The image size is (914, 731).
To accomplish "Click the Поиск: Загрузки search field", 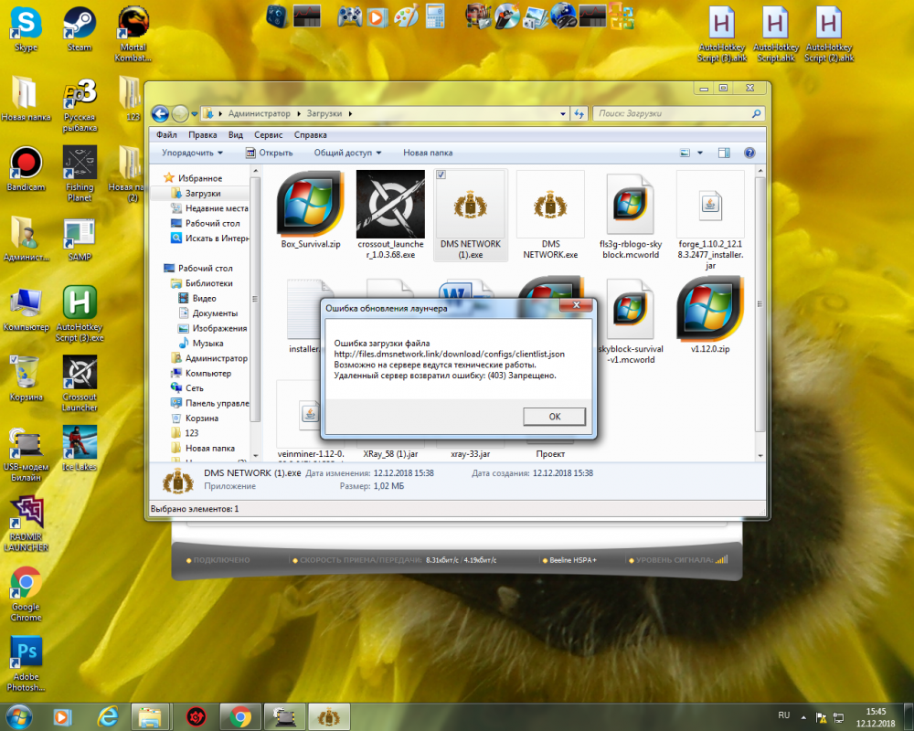I will tap(672, 114).
